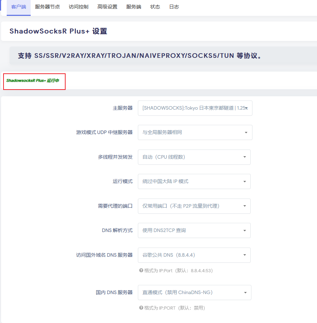View the 日志 tab
Screen dimensions: 317x323
click(174, 7)
